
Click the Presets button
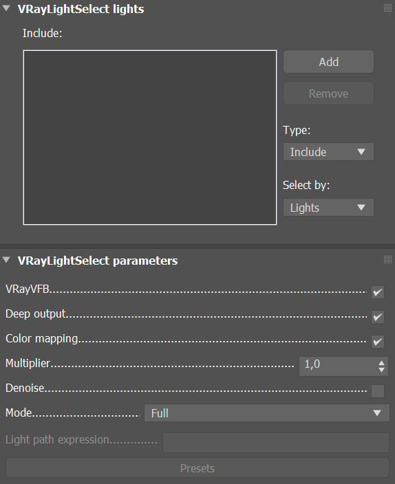click(197, 468)
